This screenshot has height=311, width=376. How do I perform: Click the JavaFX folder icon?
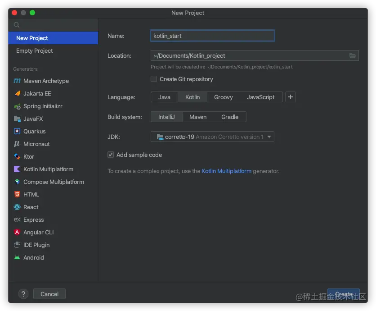tap(17, 119)
